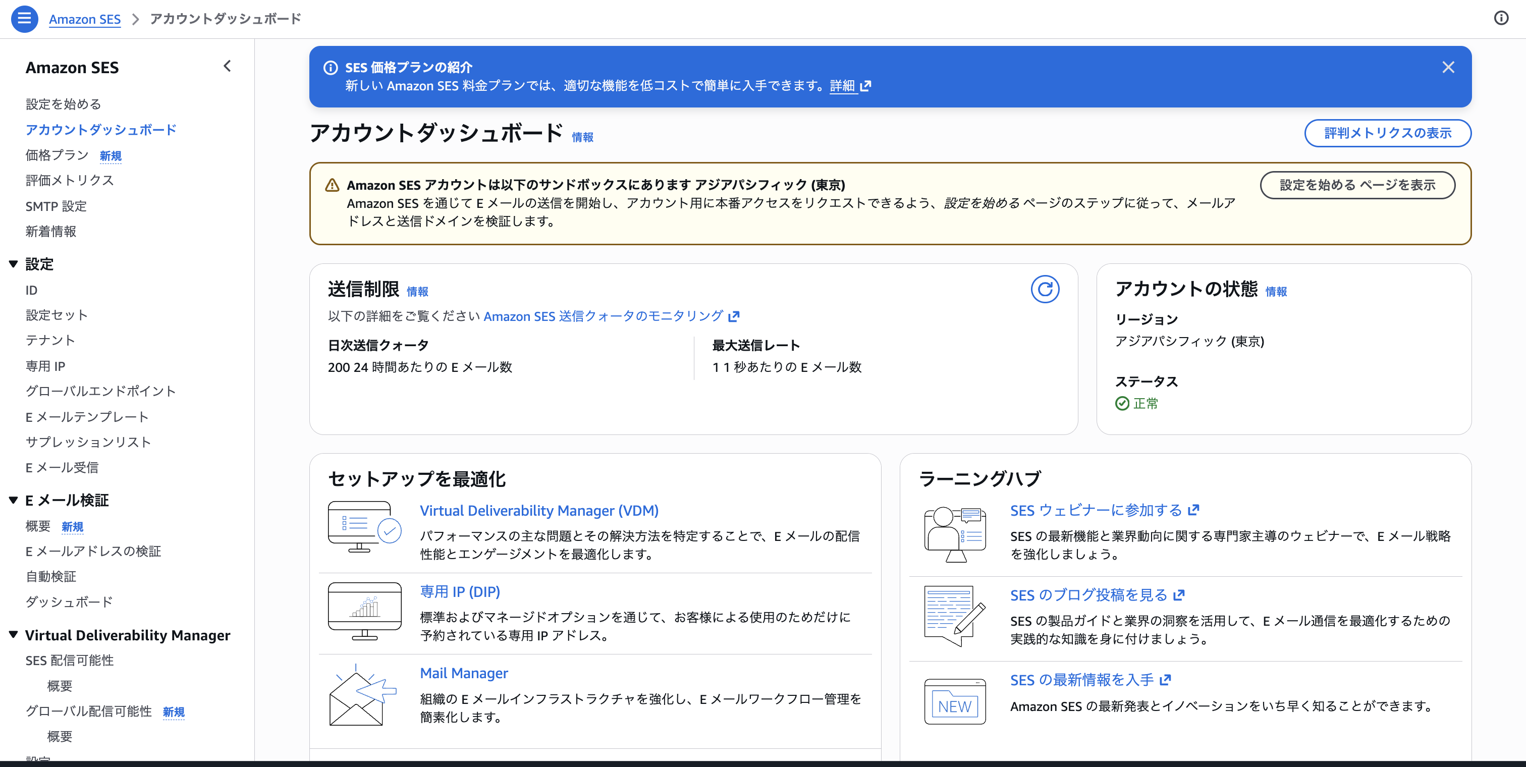Click the sandbox warning triangle icon

click(333, 185)
